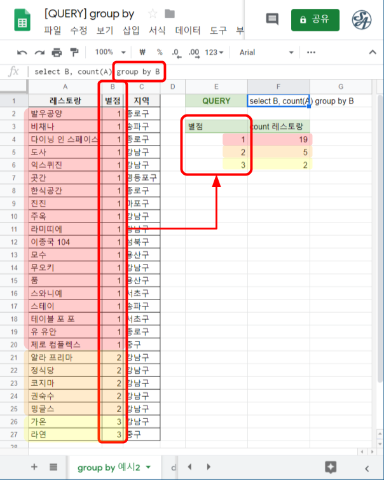Increase decimal places
This screenshot has height=480, width=384.
coord(194,53)
